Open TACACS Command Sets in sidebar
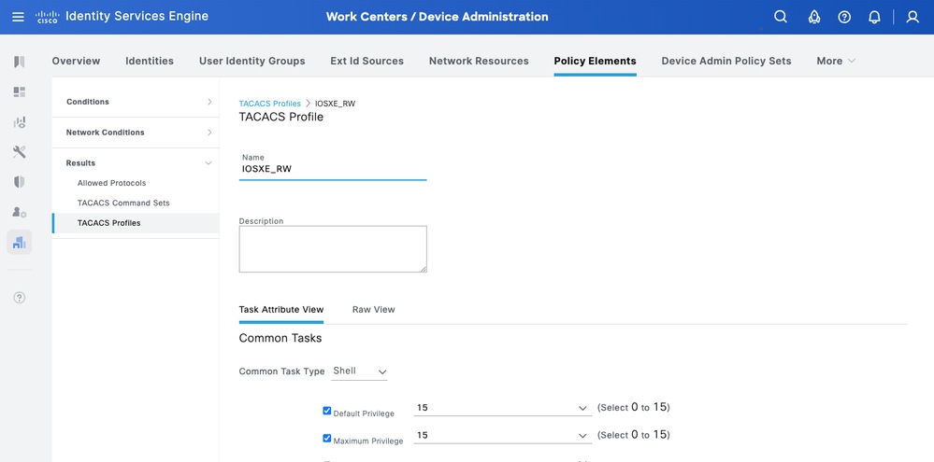Screen dimensions: 934x462 pos(123,203)
